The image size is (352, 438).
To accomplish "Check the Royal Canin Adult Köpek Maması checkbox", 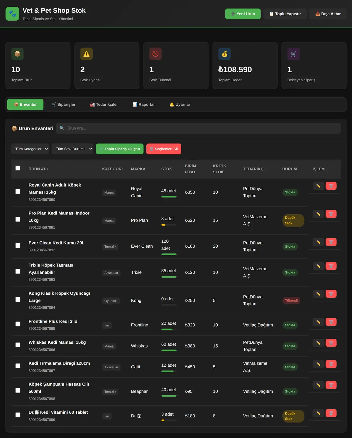I will pos(18,191).
